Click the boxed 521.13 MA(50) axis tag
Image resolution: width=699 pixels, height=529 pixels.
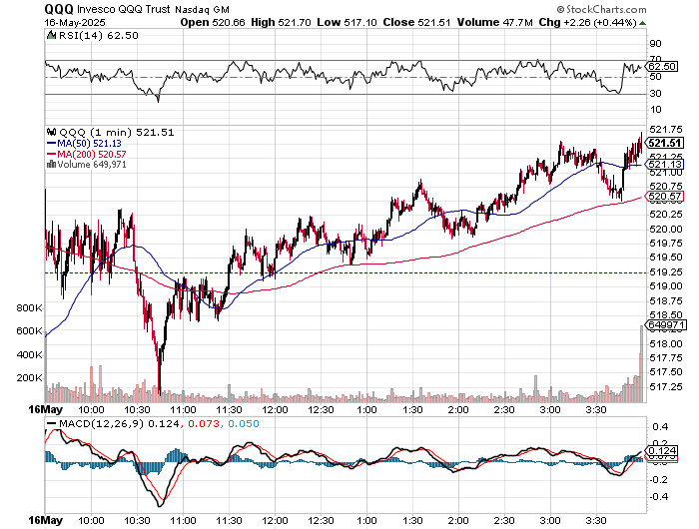click(x=665, y=165)
